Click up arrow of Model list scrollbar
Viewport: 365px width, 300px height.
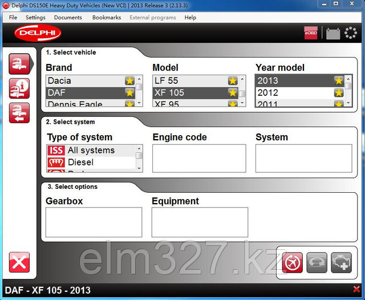242,79
